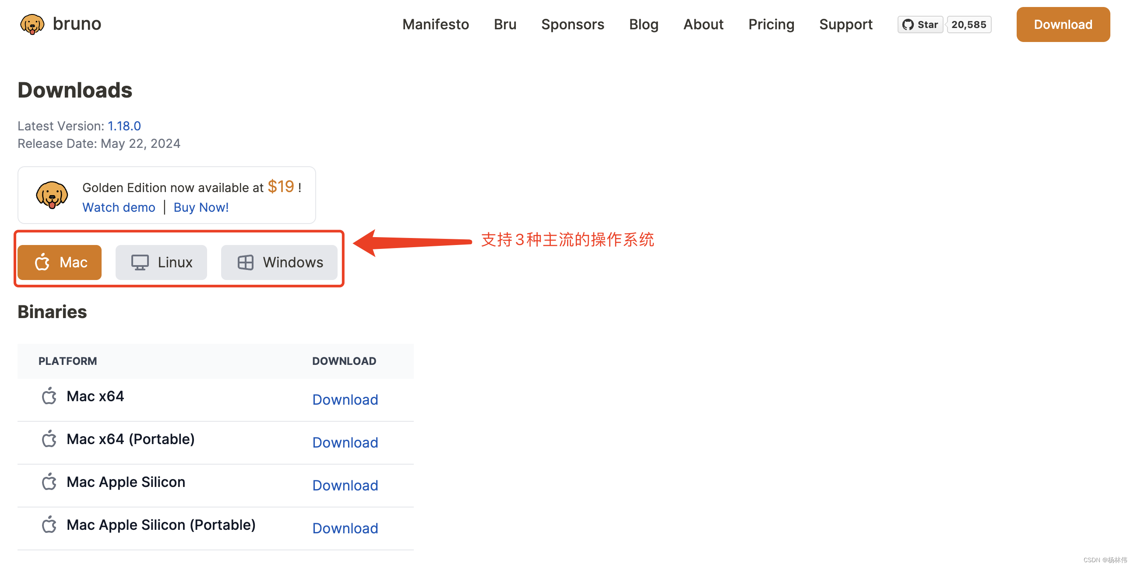Click the 20,585 star count badge
Viewport: 1134px width, 567px height.
coord(969,24)
